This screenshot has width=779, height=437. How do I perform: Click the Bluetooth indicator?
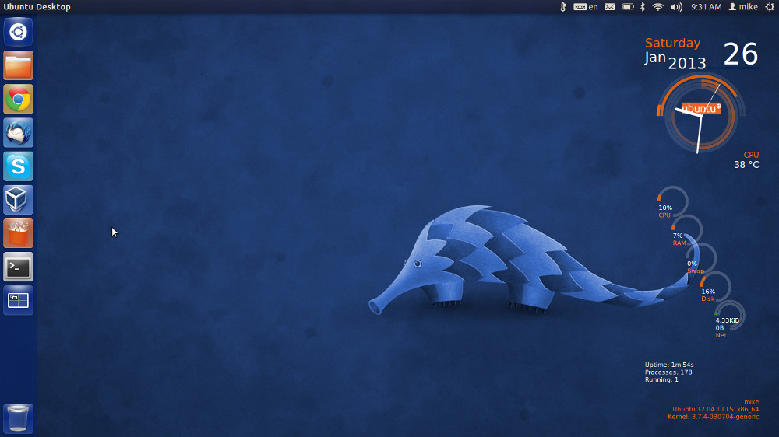point(643,7)
